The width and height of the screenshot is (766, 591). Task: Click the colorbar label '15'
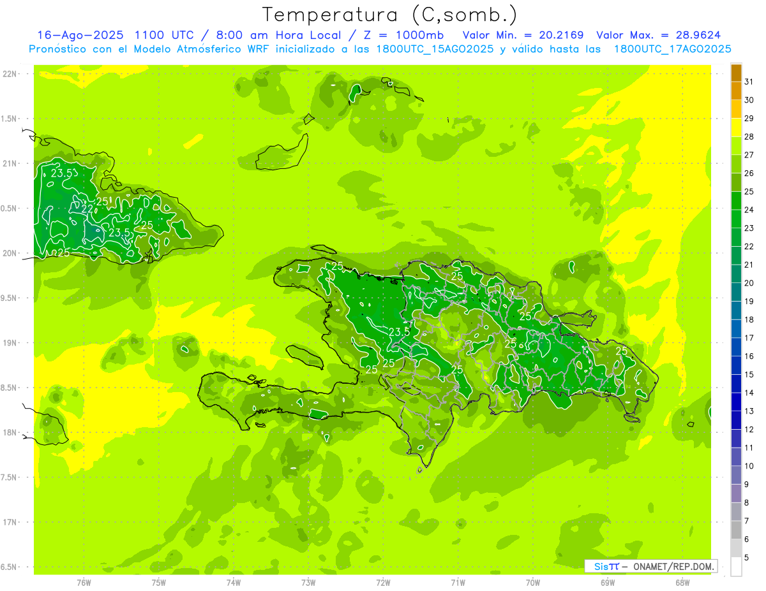coord(749,375)
